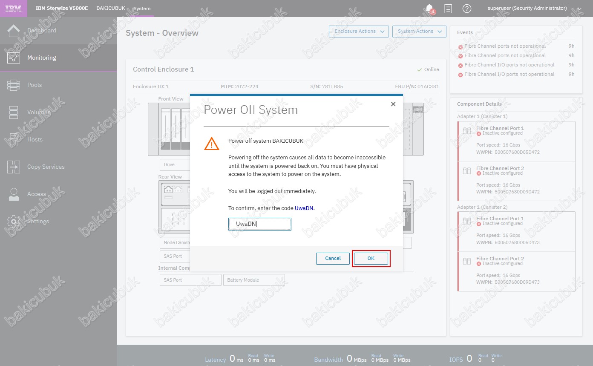
Task: Click the SAS Port button under Internal Components
Action: [x=191, y=280]
